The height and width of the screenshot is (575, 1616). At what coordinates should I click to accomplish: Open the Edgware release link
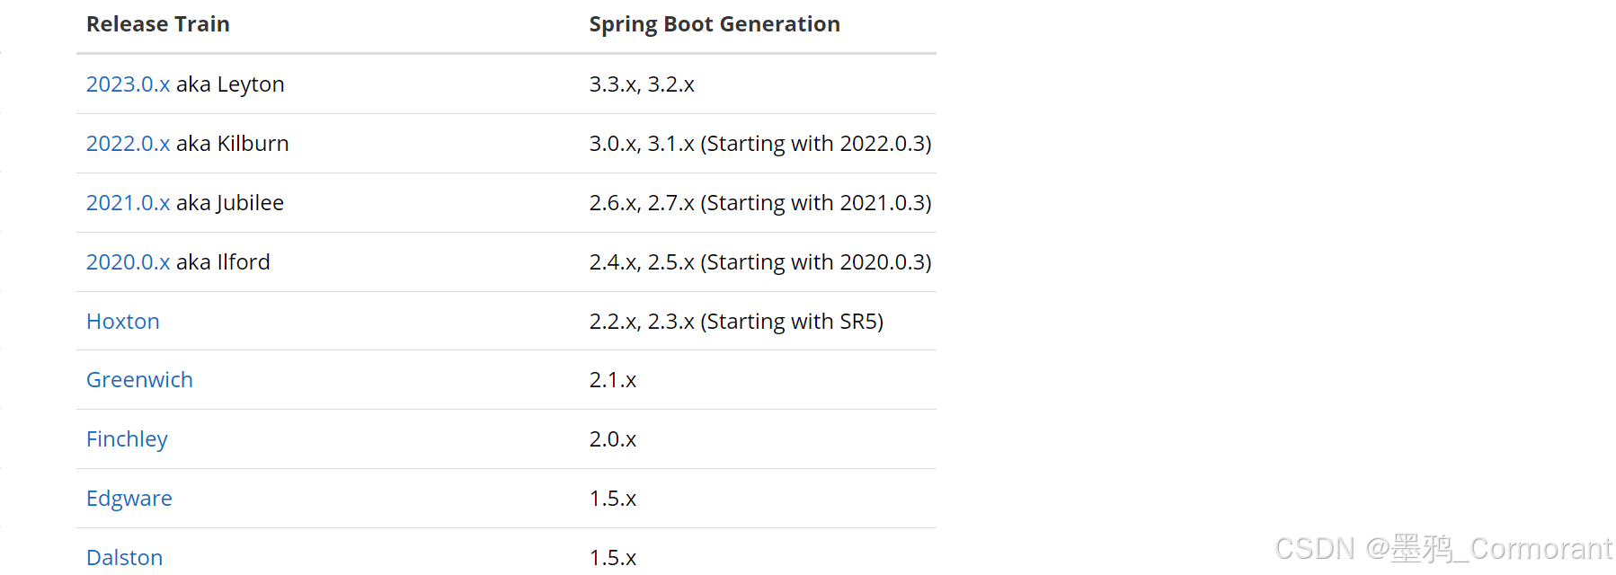click(129, 499)
